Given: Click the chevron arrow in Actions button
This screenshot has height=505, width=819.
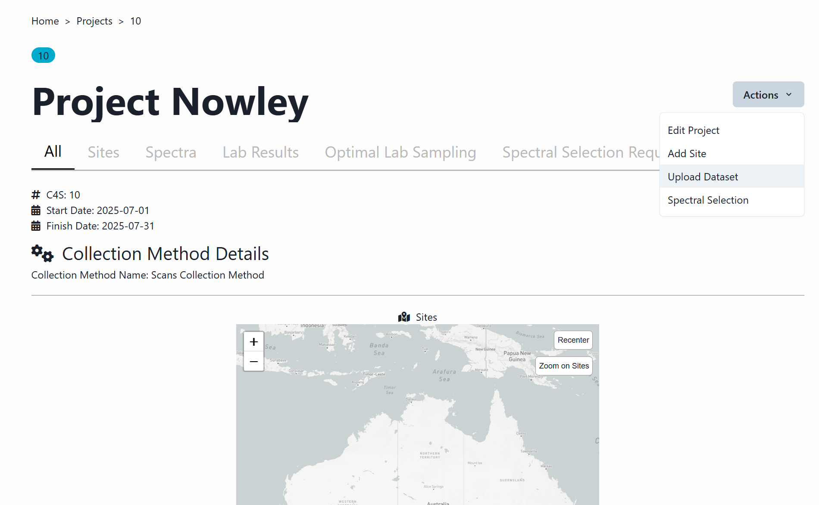Looking at the screenshot, I should point(789,95).
